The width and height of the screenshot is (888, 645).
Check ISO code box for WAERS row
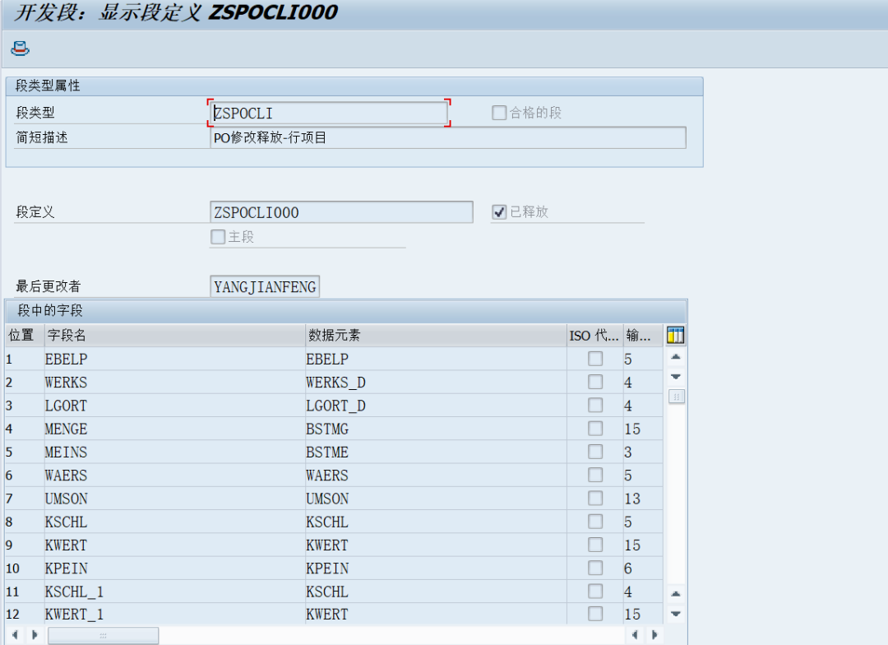595,475
